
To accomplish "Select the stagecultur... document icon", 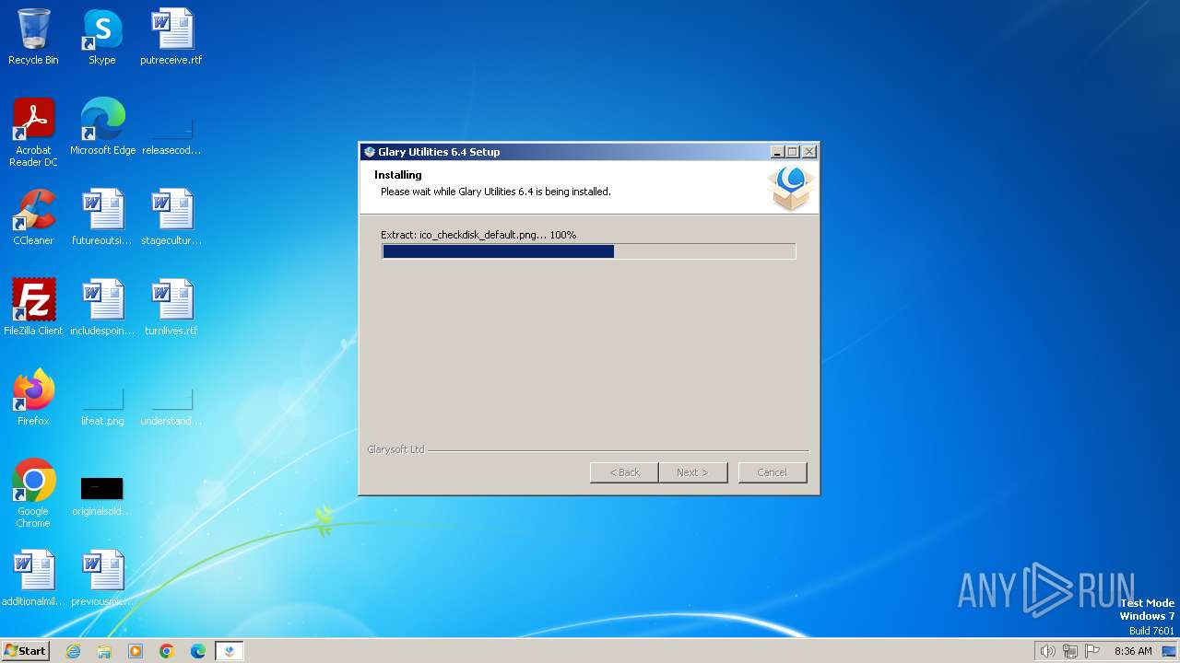I will [x=171, y=217].
